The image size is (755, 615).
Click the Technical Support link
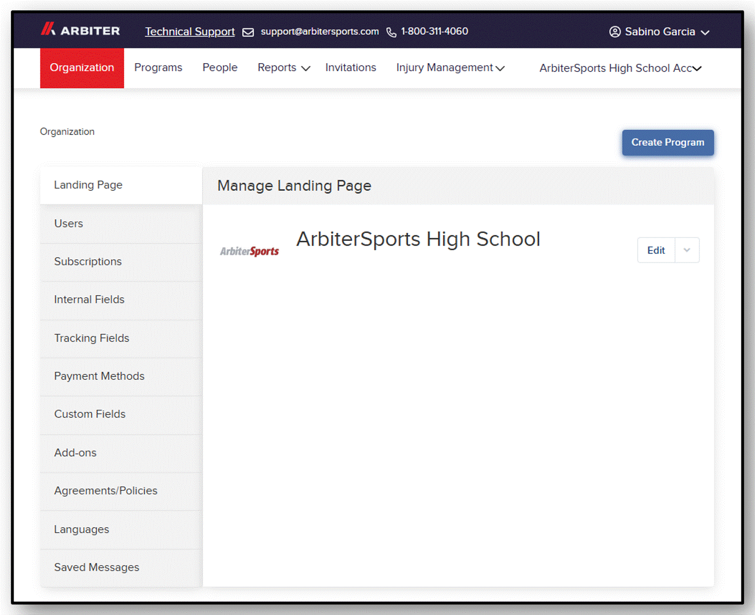pyautogui.click(x=190, y=32)
